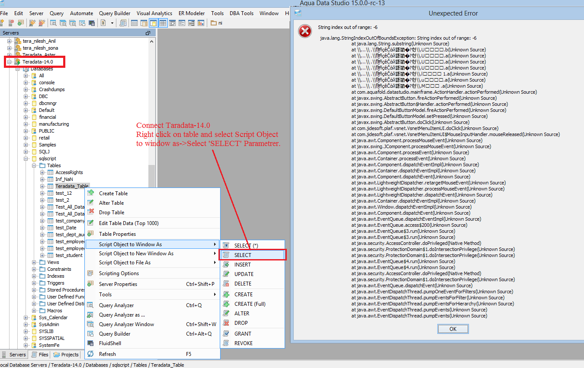Open the ER Modeler menu
Image resolution: width=584 pixels, height=368 pixels.
[192, 13]
